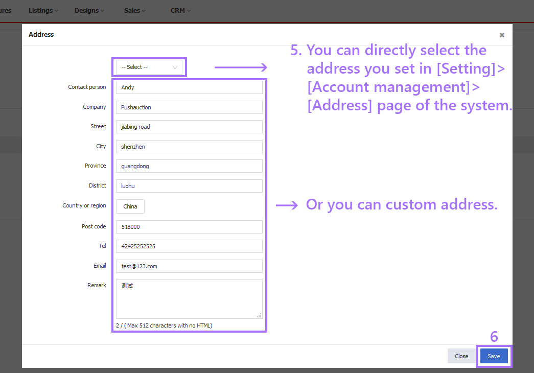Expand the Listings dropdown arrow
Image resolution: width=534 pixels, height=373 pixels.
pyautogui.click(x=56, y=11)
